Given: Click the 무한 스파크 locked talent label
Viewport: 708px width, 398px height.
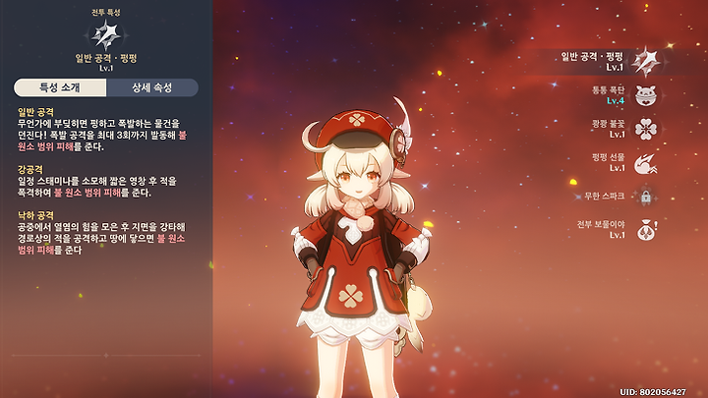Looking at the screenshot, I should 604,196.
